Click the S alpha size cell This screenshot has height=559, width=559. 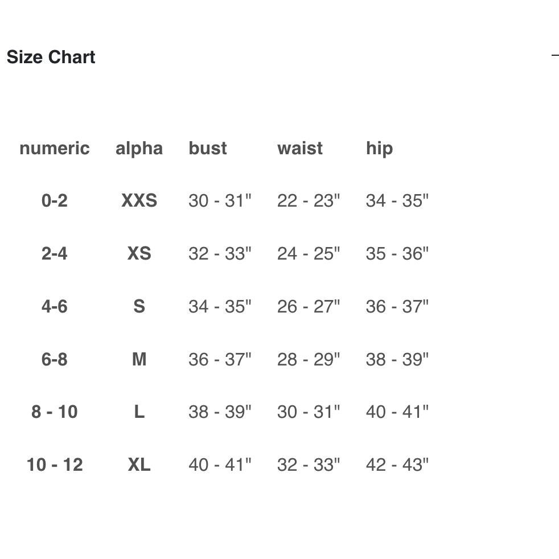click(x=139, y=306)
